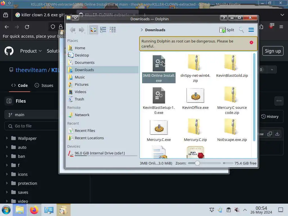Click the Go to file search field
This screenshot has width=288, height=216.
pyautogui.click(x=31, y=126)
